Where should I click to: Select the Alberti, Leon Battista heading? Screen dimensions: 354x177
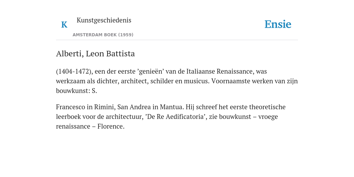95,54
